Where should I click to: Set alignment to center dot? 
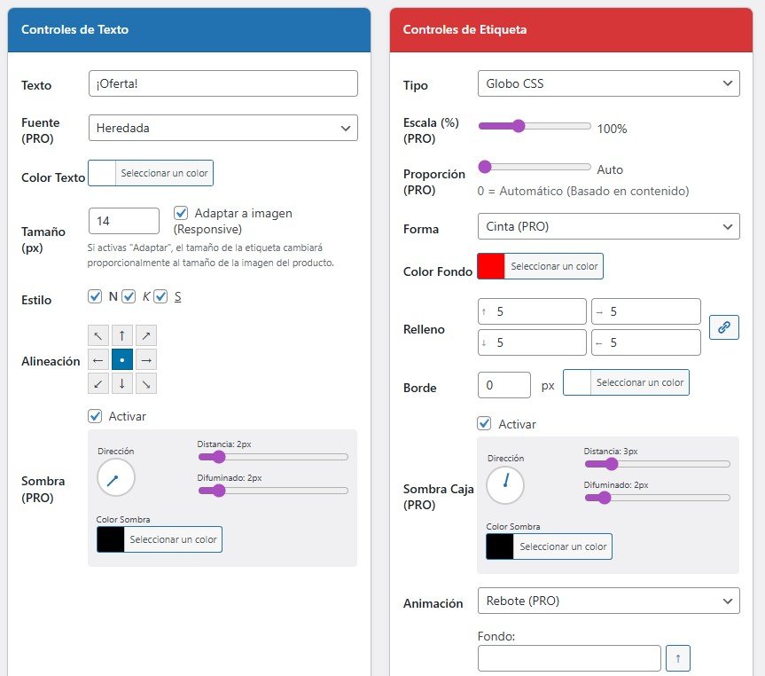pyautogui.click(x=122, y=360)
